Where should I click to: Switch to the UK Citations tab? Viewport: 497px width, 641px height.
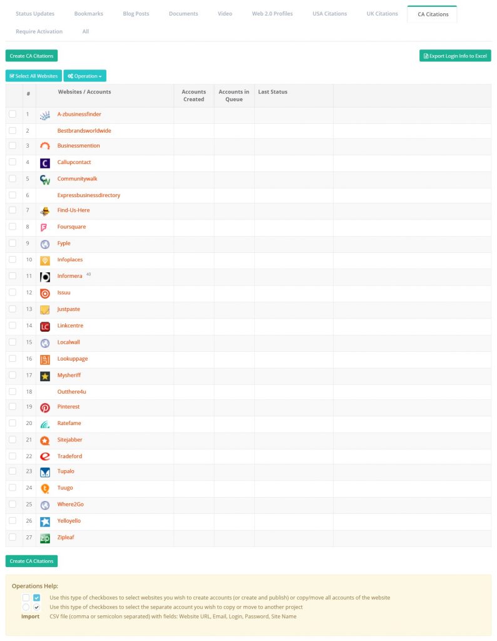pos(382,14)
